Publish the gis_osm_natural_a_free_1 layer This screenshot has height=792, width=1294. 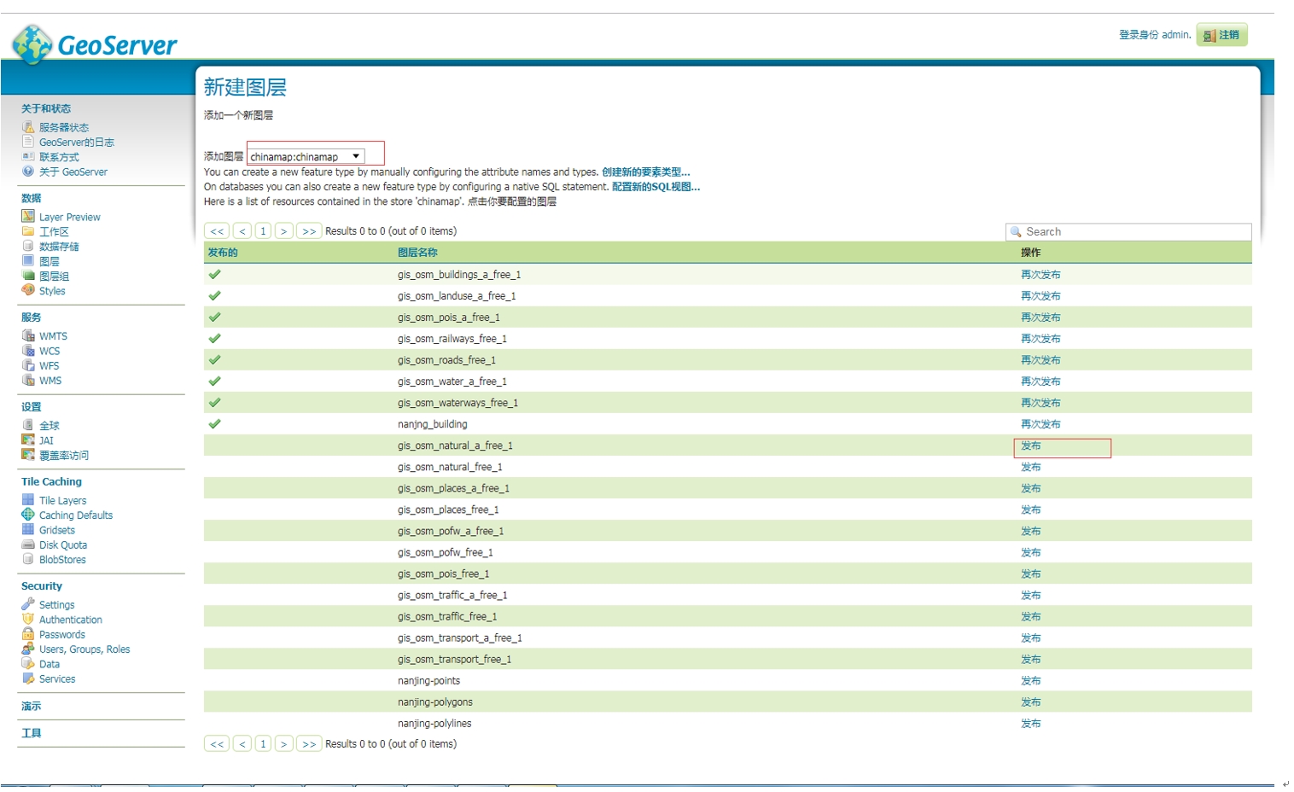tap(1031, 445)
